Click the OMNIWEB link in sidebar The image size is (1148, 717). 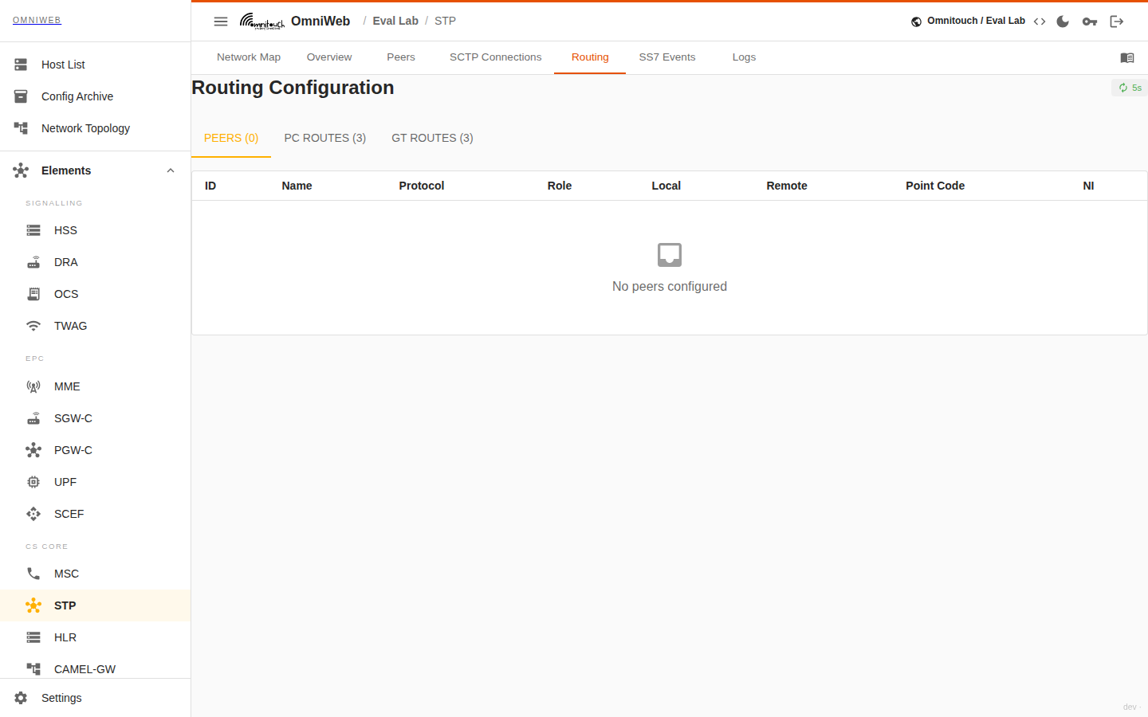[37, 20]
